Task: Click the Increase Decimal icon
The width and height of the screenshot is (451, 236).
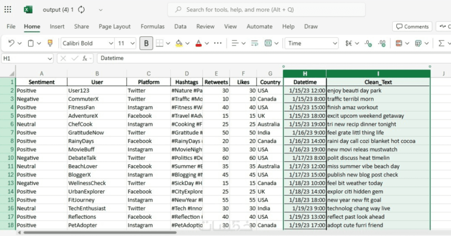Action: click(382, 43)
